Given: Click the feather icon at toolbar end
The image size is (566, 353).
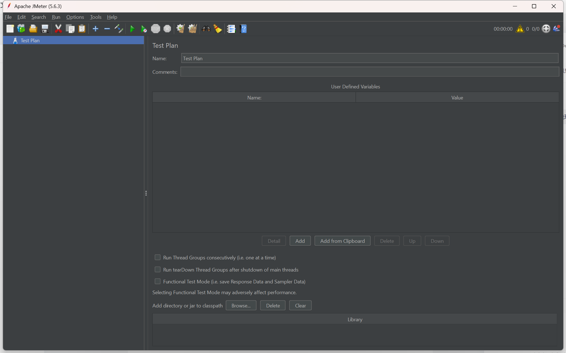Looking at the screenshot, I should (x=557, y=28).
